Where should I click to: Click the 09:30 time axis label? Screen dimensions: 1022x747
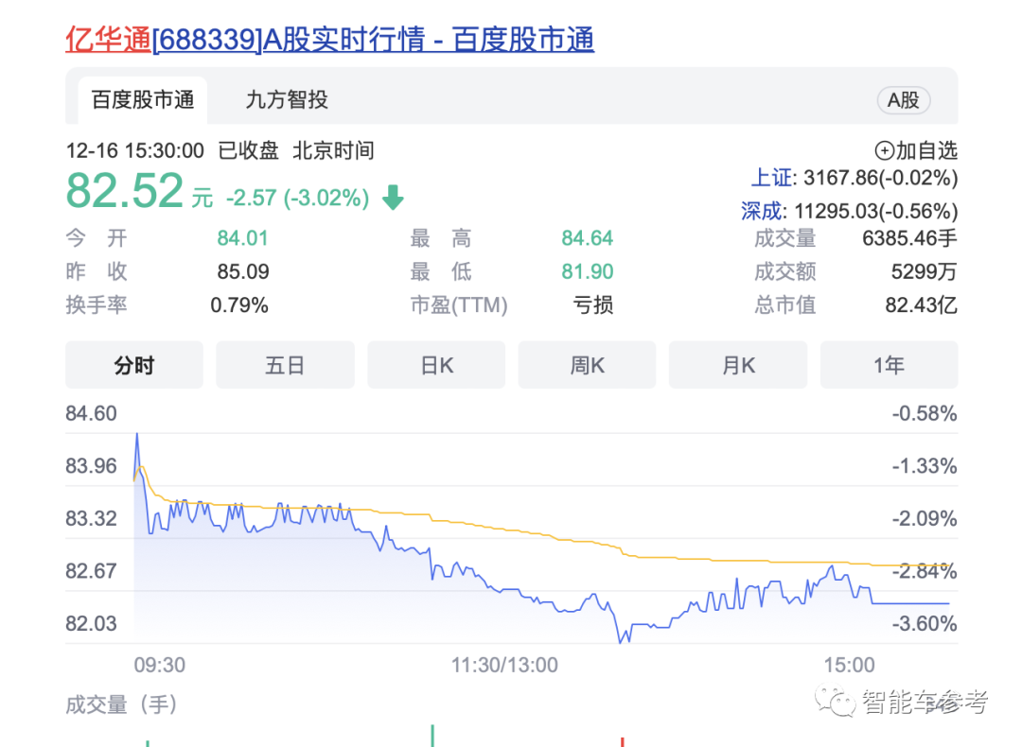tap(160, 665)
